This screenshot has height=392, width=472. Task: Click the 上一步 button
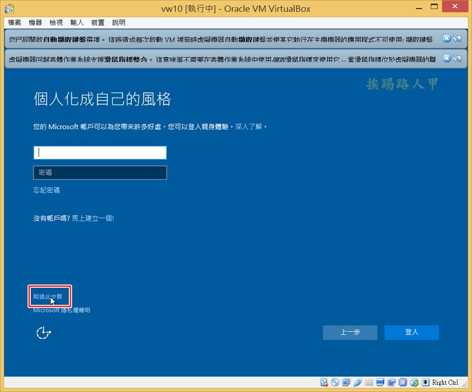tap(350, 332)
